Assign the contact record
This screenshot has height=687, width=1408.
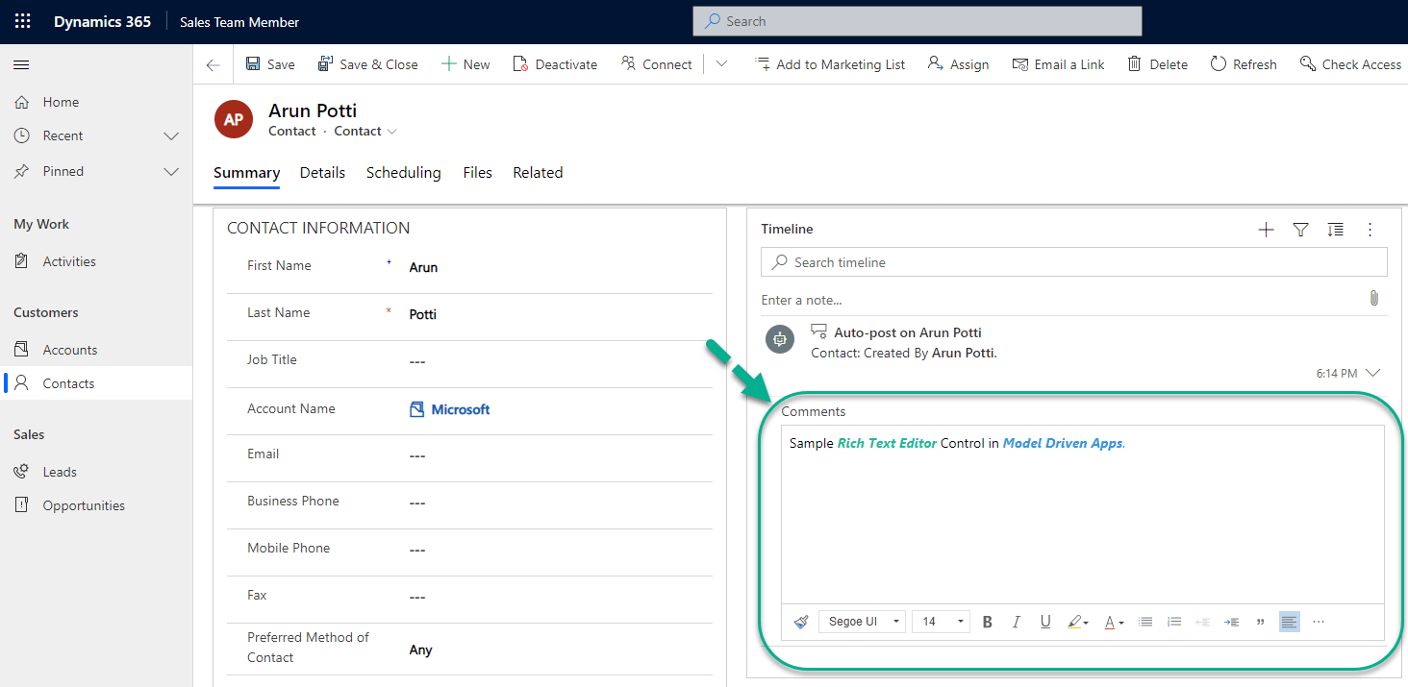tap(958, 64)
